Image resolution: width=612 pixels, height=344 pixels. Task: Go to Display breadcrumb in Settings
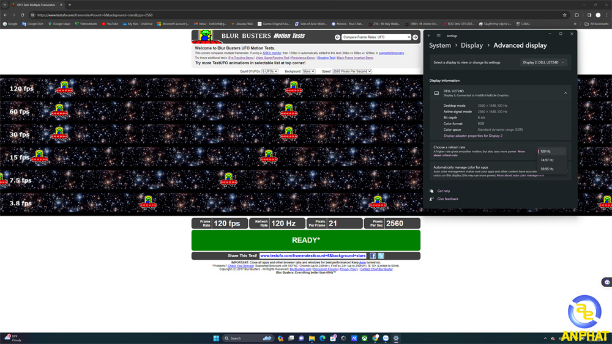(472, 45)
